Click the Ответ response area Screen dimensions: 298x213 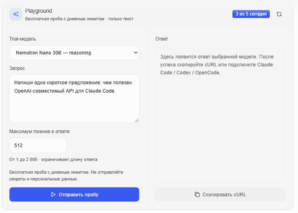click(220, 115)
